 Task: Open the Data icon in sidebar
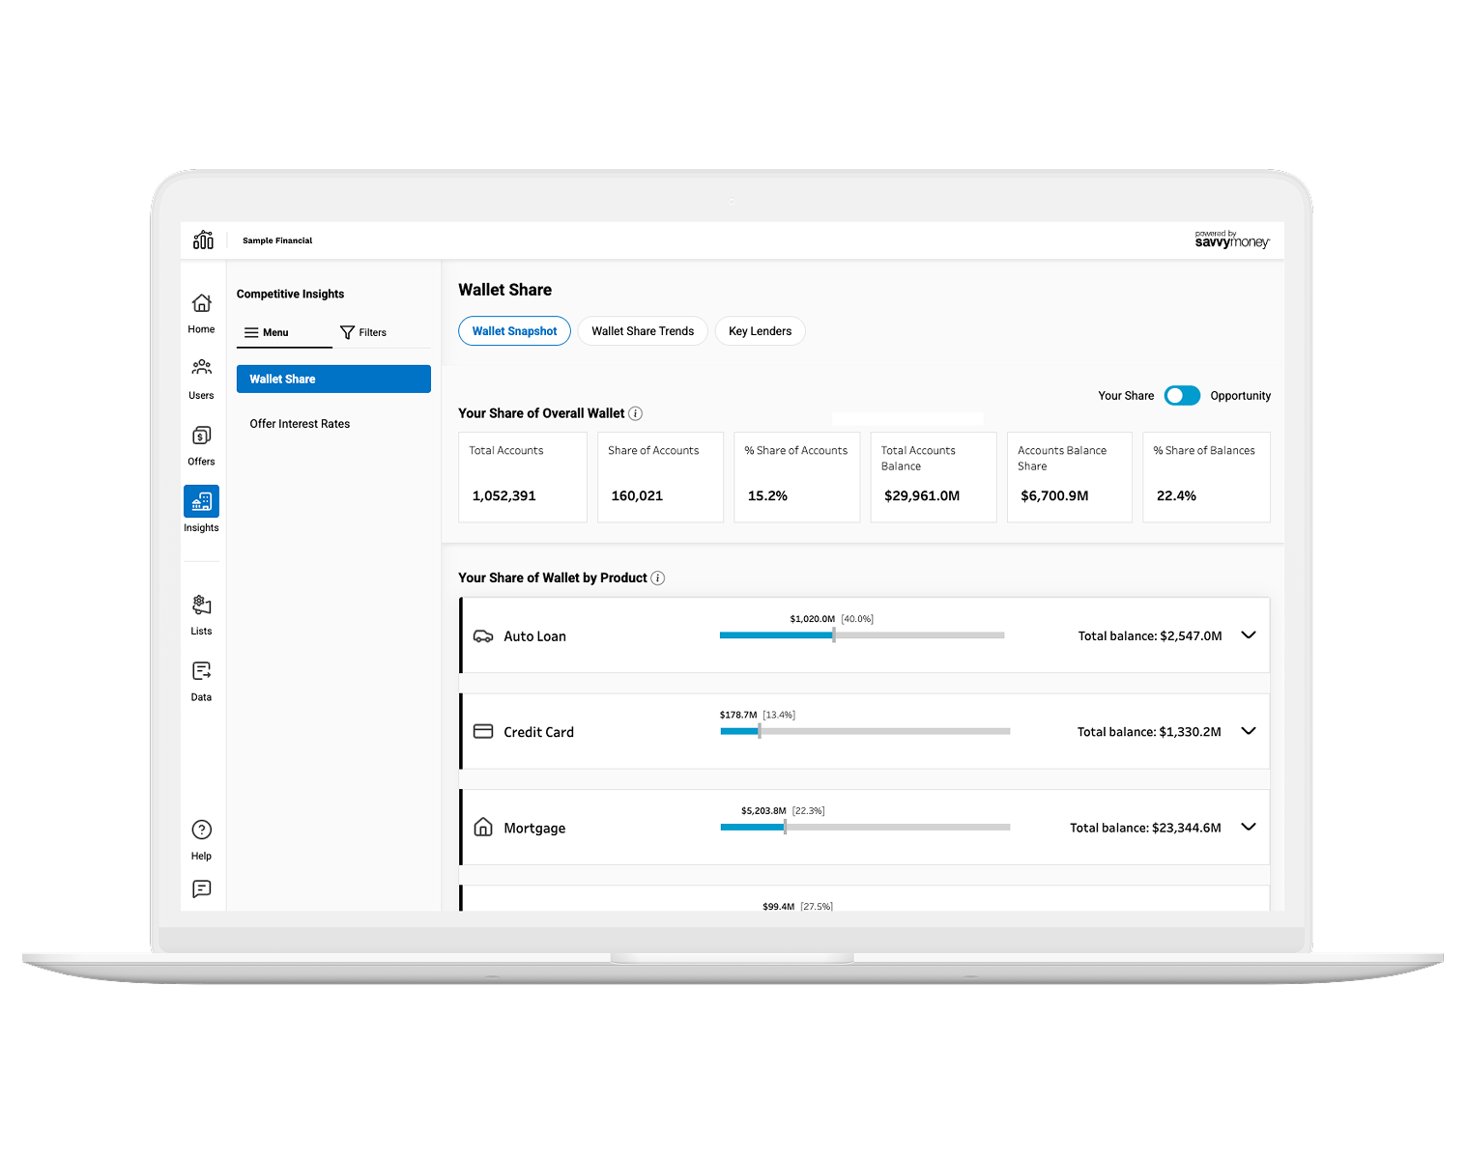click(x=201, y=671)
